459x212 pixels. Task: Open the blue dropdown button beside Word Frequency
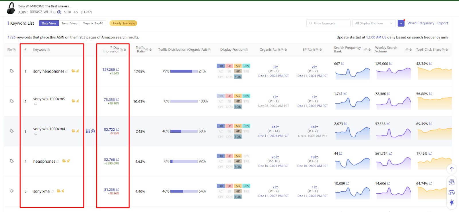(401, 23)
